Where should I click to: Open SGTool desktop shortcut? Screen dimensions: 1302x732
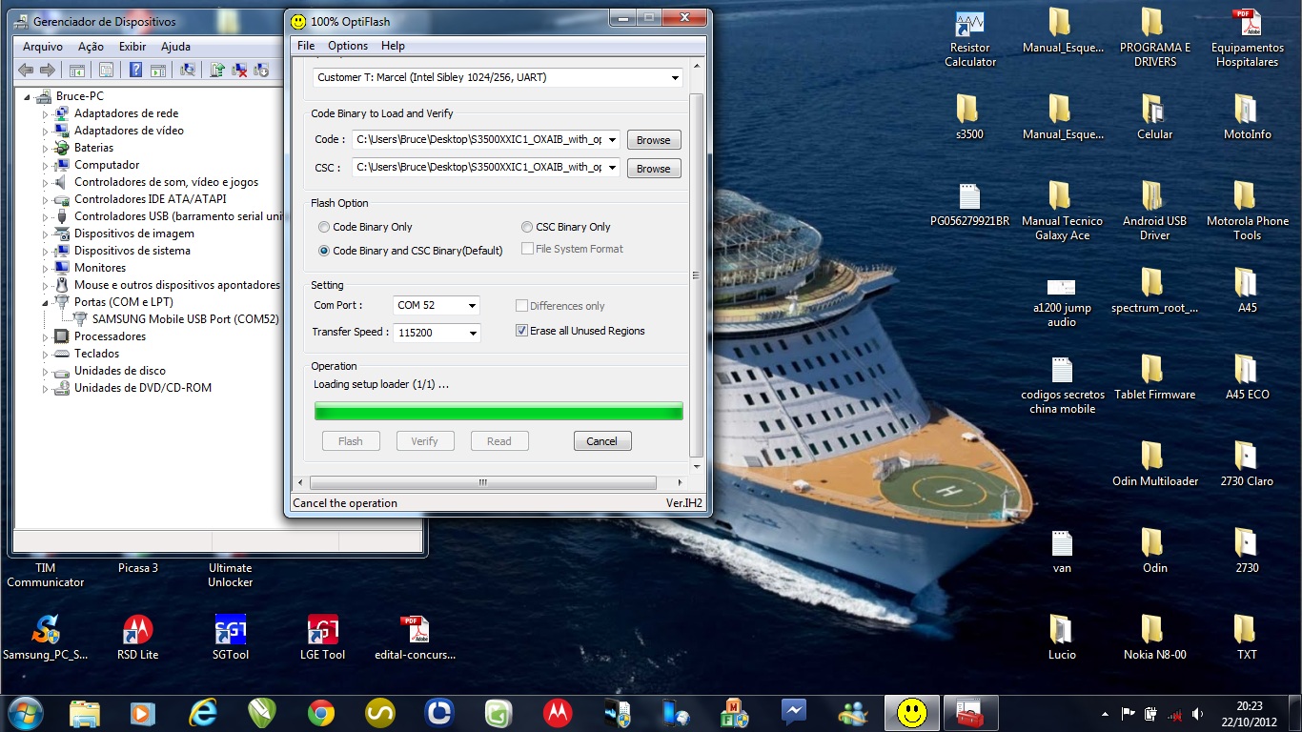(x=231, y=638)
